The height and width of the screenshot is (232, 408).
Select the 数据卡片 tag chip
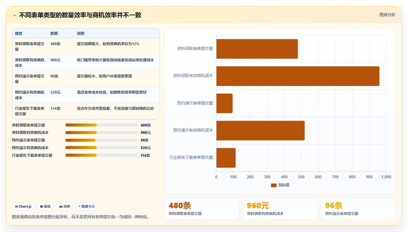coord(87,206)
